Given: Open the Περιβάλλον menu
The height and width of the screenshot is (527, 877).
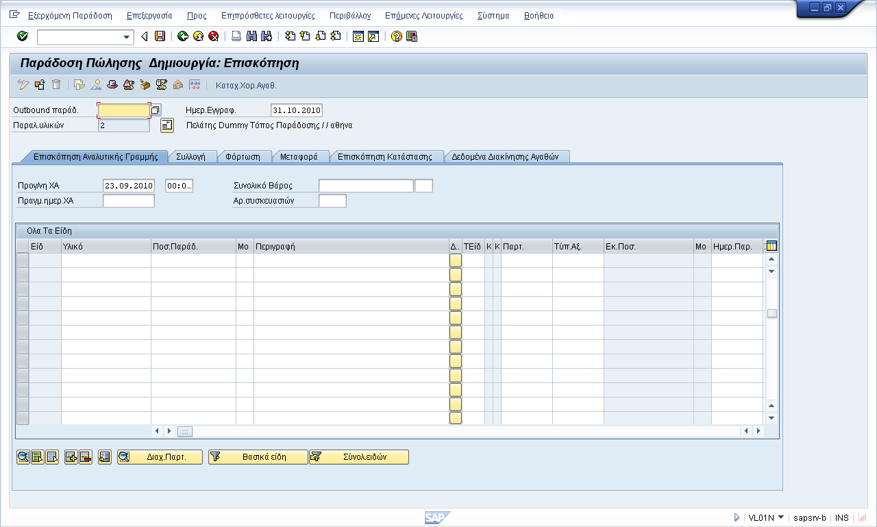Looking at the screenshot, I should [350, 15].
